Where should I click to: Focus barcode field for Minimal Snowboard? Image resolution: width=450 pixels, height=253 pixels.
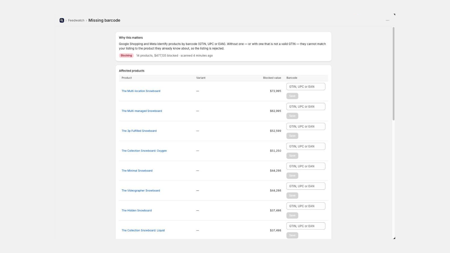[306, 166]
